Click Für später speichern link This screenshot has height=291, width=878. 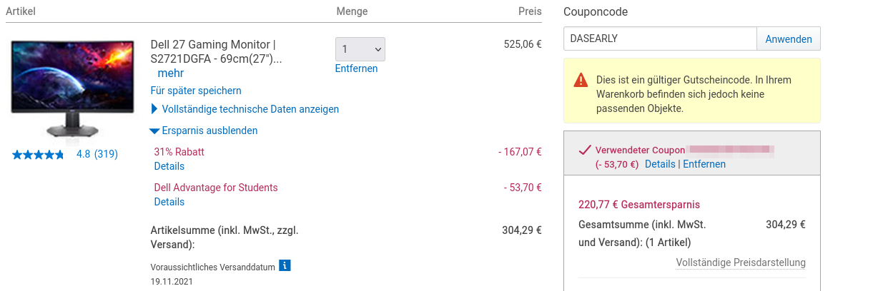[196, 91]
